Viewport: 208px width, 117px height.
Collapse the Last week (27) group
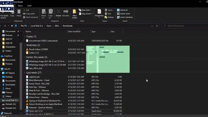click(x=25, y=73)
